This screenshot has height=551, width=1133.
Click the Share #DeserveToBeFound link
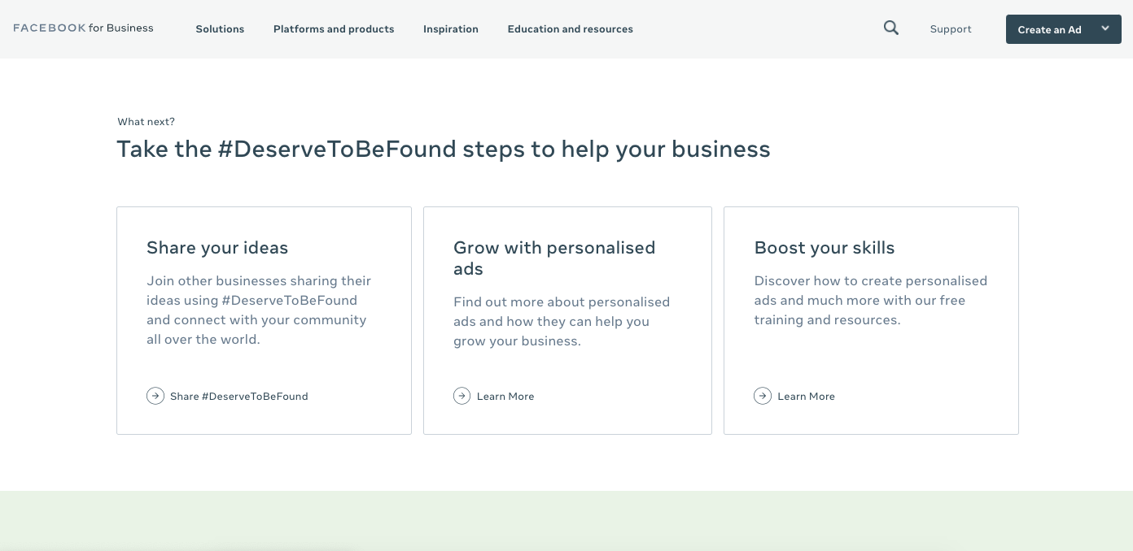pyautogui.click(x=239, y=397)
